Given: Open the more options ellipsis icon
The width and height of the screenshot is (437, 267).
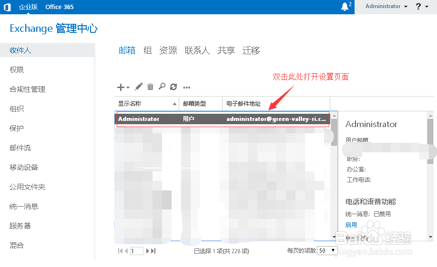Looking at the screenshot, I should tap(187, 88).
